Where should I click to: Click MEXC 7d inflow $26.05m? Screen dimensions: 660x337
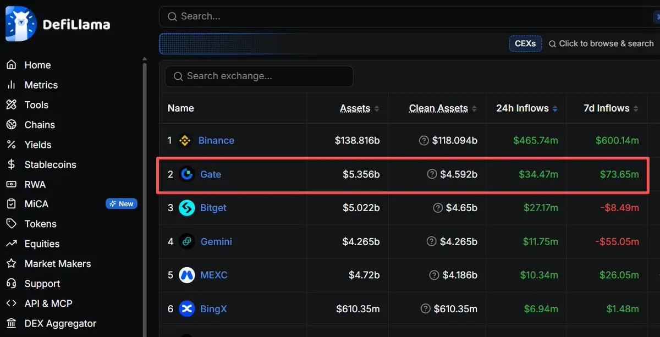pyautogui.click(x=619, y=275)
